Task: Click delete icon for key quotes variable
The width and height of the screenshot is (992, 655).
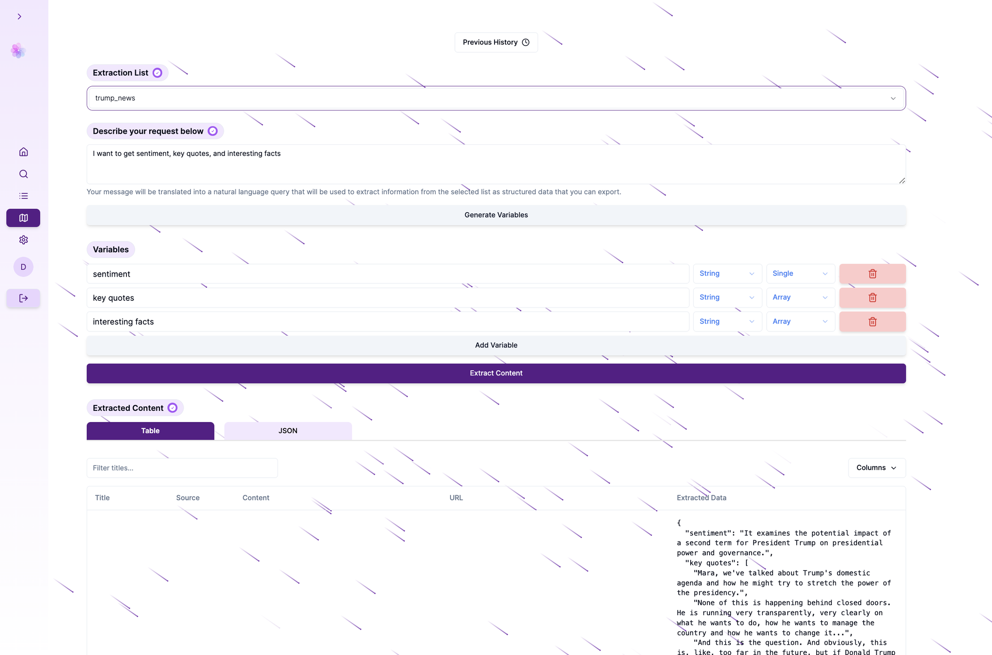Action: tap(872, 297)
